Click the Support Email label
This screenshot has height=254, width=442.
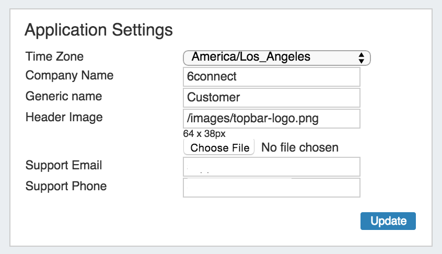(x=64, y=166)
